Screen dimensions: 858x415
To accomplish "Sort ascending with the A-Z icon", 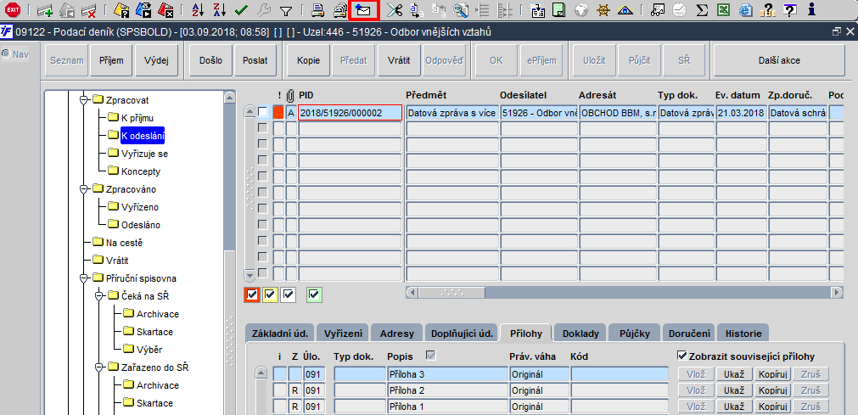I will [199, 9].
